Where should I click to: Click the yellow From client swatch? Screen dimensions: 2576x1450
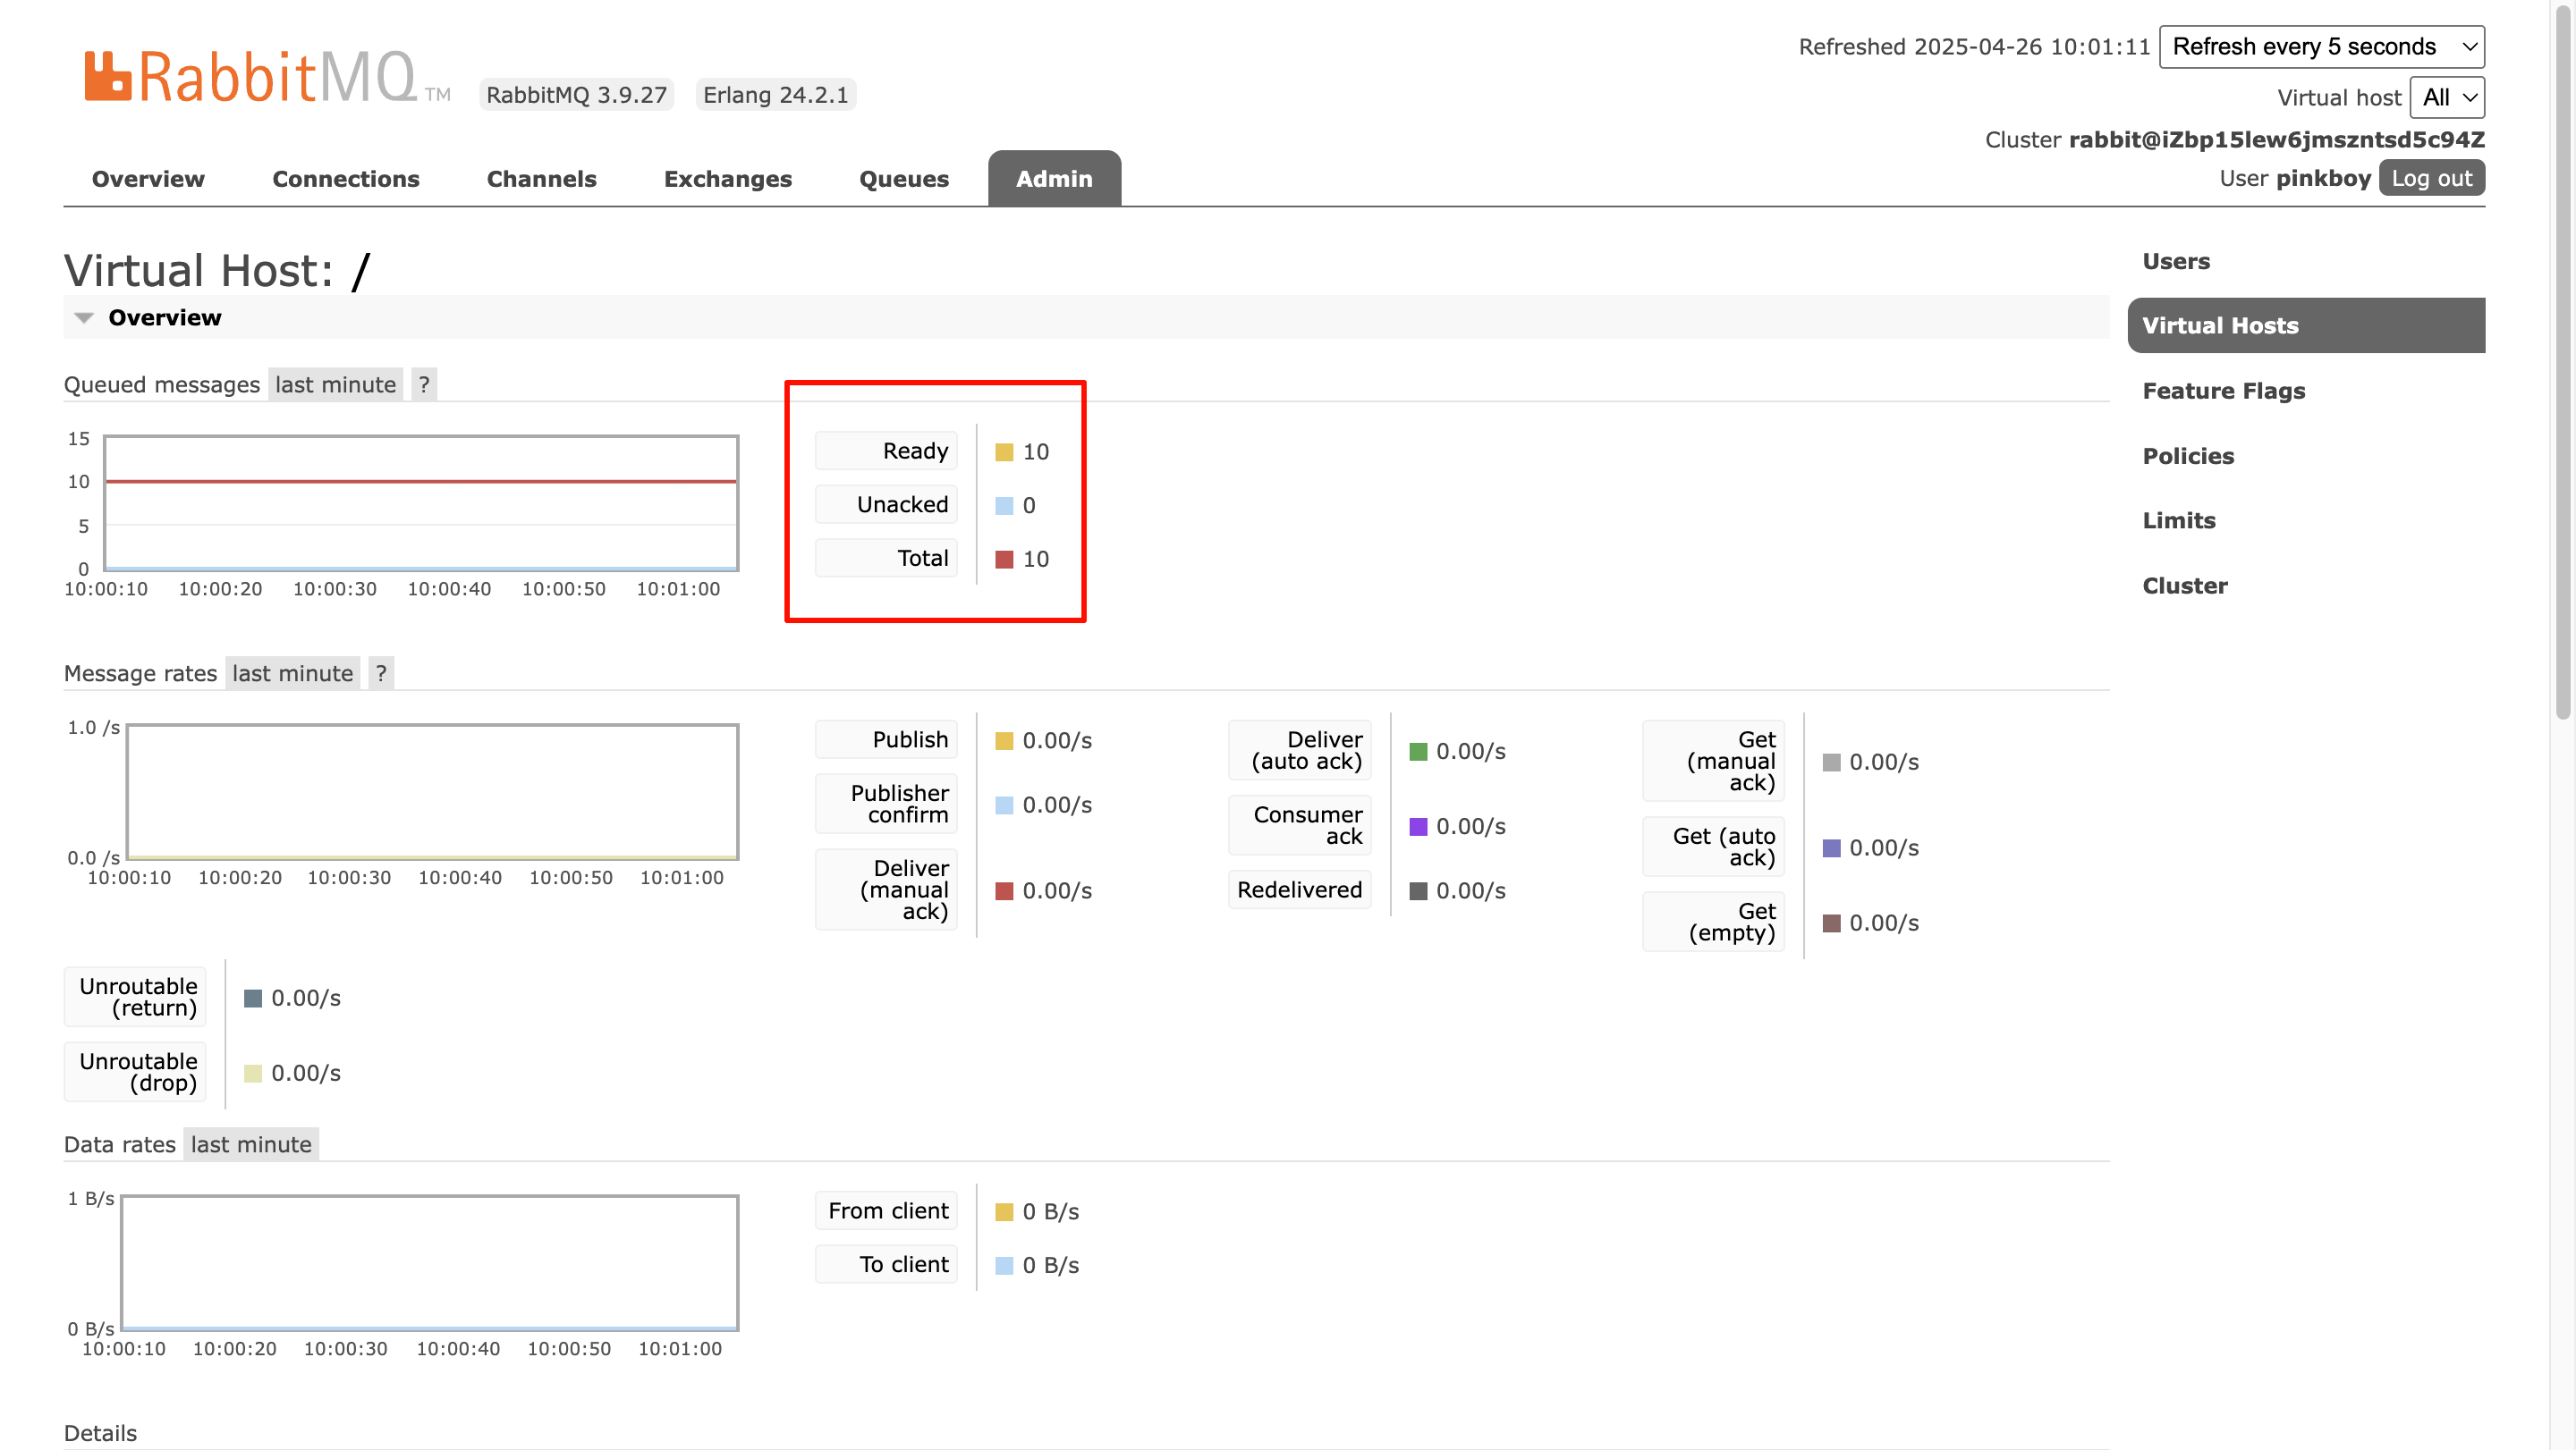click(1004, 1212)
